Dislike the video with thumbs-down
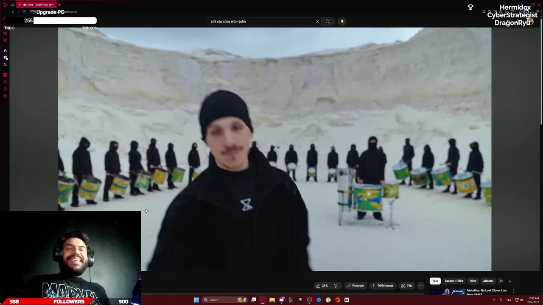Viewport: 543px width, 305px height. pyautogui.click(x=336, y=286)
